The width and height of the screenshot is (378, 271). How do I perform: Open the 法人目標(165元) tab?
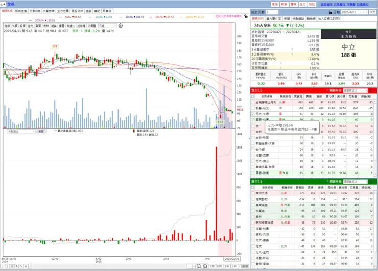click(x=329, y=19)
